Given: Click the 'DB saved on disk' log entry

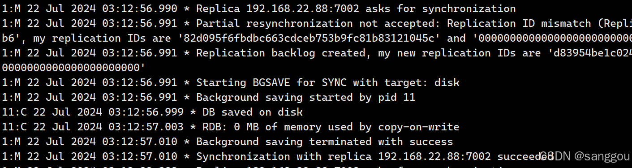Looking at the screenshot, I should pyautogui.click(x=249, y=112).
